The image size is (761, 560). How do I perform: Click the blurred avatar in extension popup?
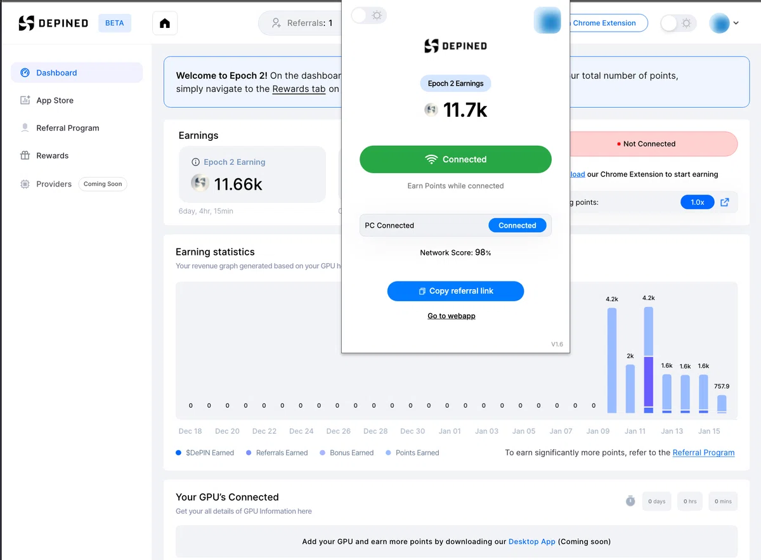point(547,20)
